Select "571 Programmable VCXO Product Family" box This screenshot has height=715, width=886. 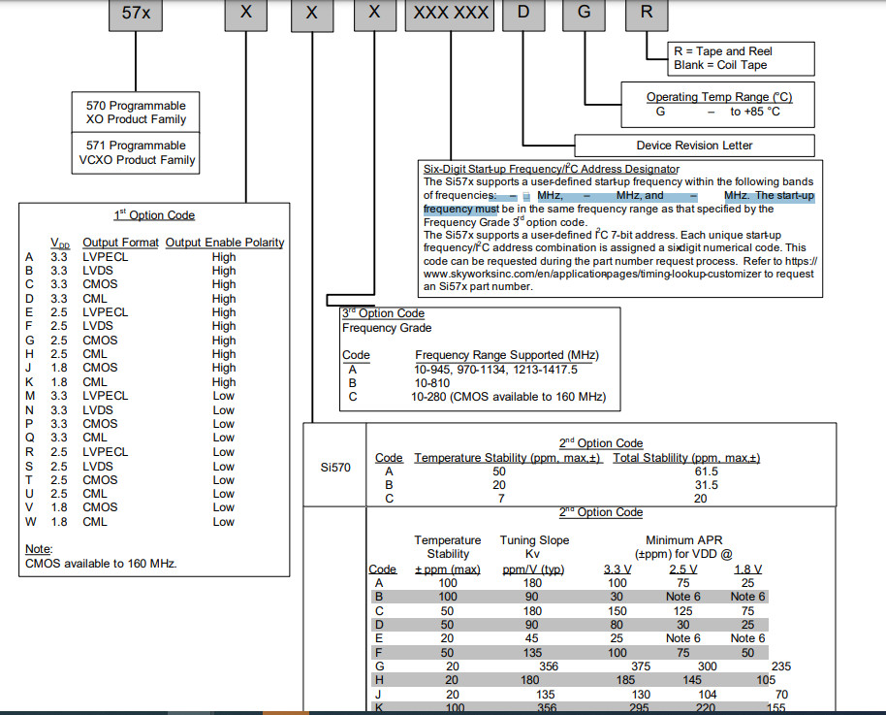136,152
